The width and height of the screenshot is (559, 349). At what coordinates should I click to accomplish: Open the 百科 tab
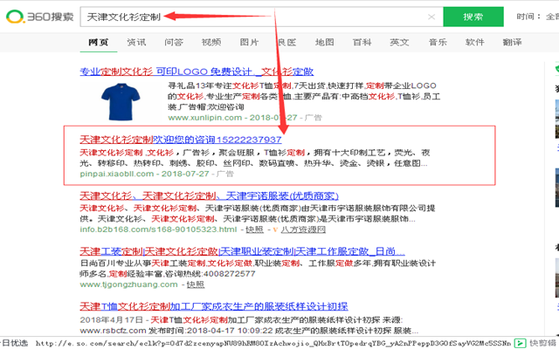(362, 43)
